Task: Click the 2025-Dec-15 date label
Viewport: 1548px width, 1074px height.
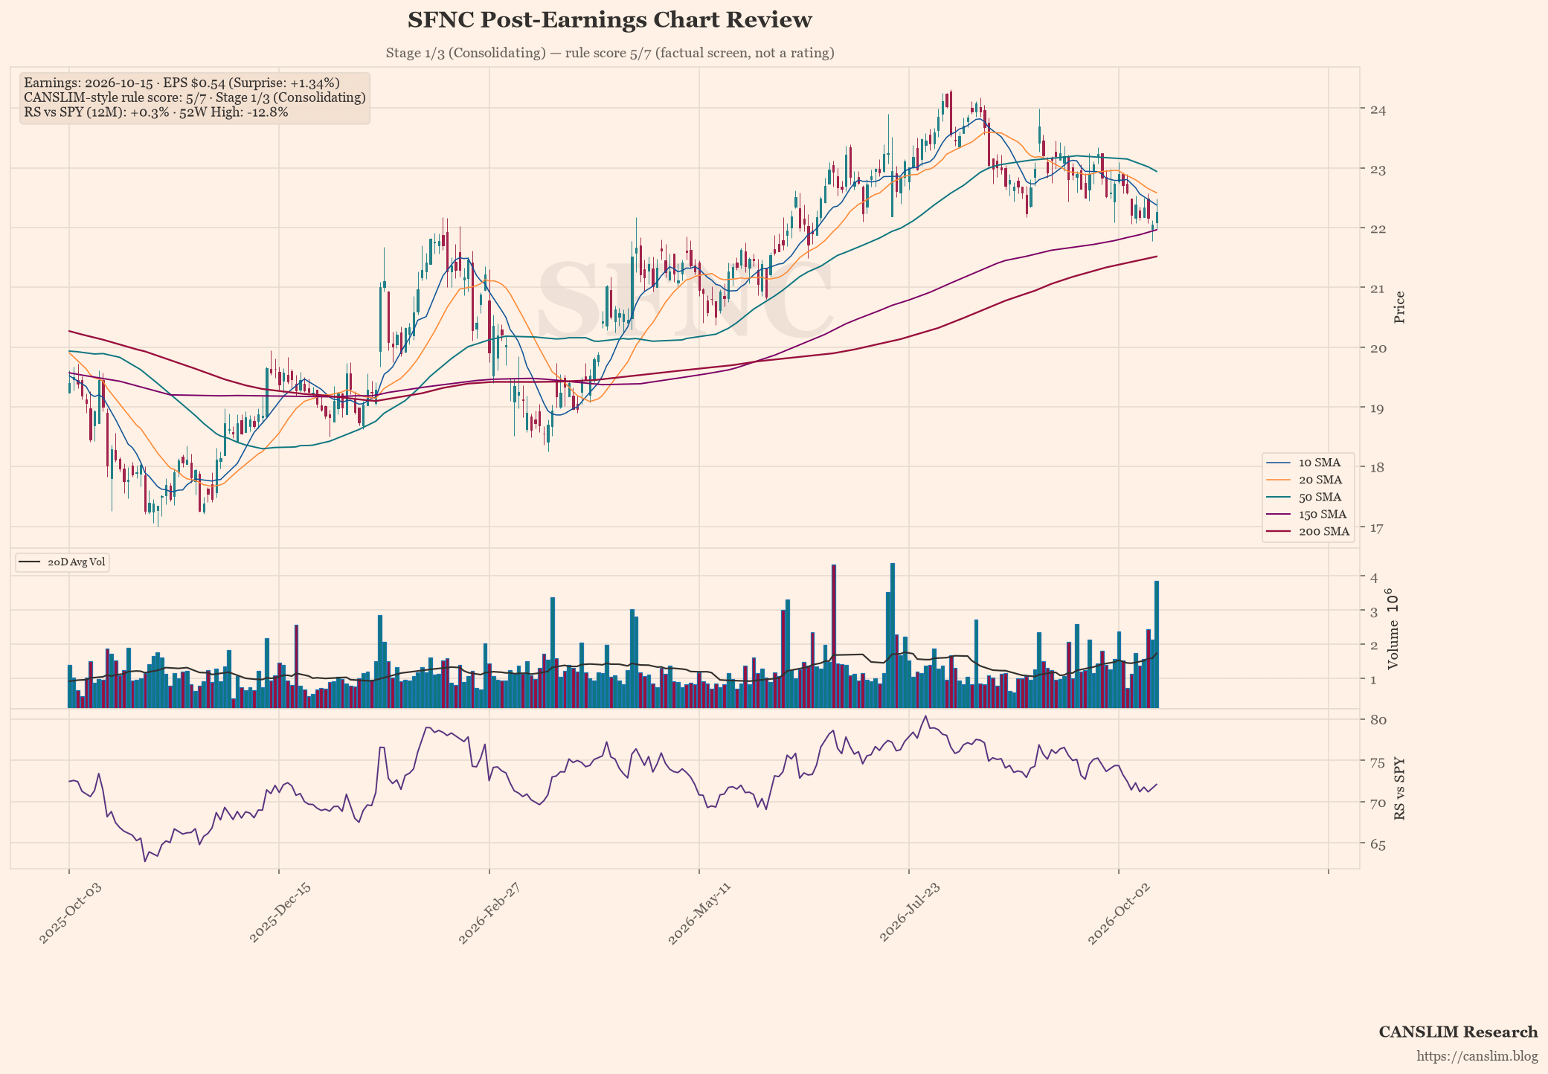Action: tap(278, 914)
